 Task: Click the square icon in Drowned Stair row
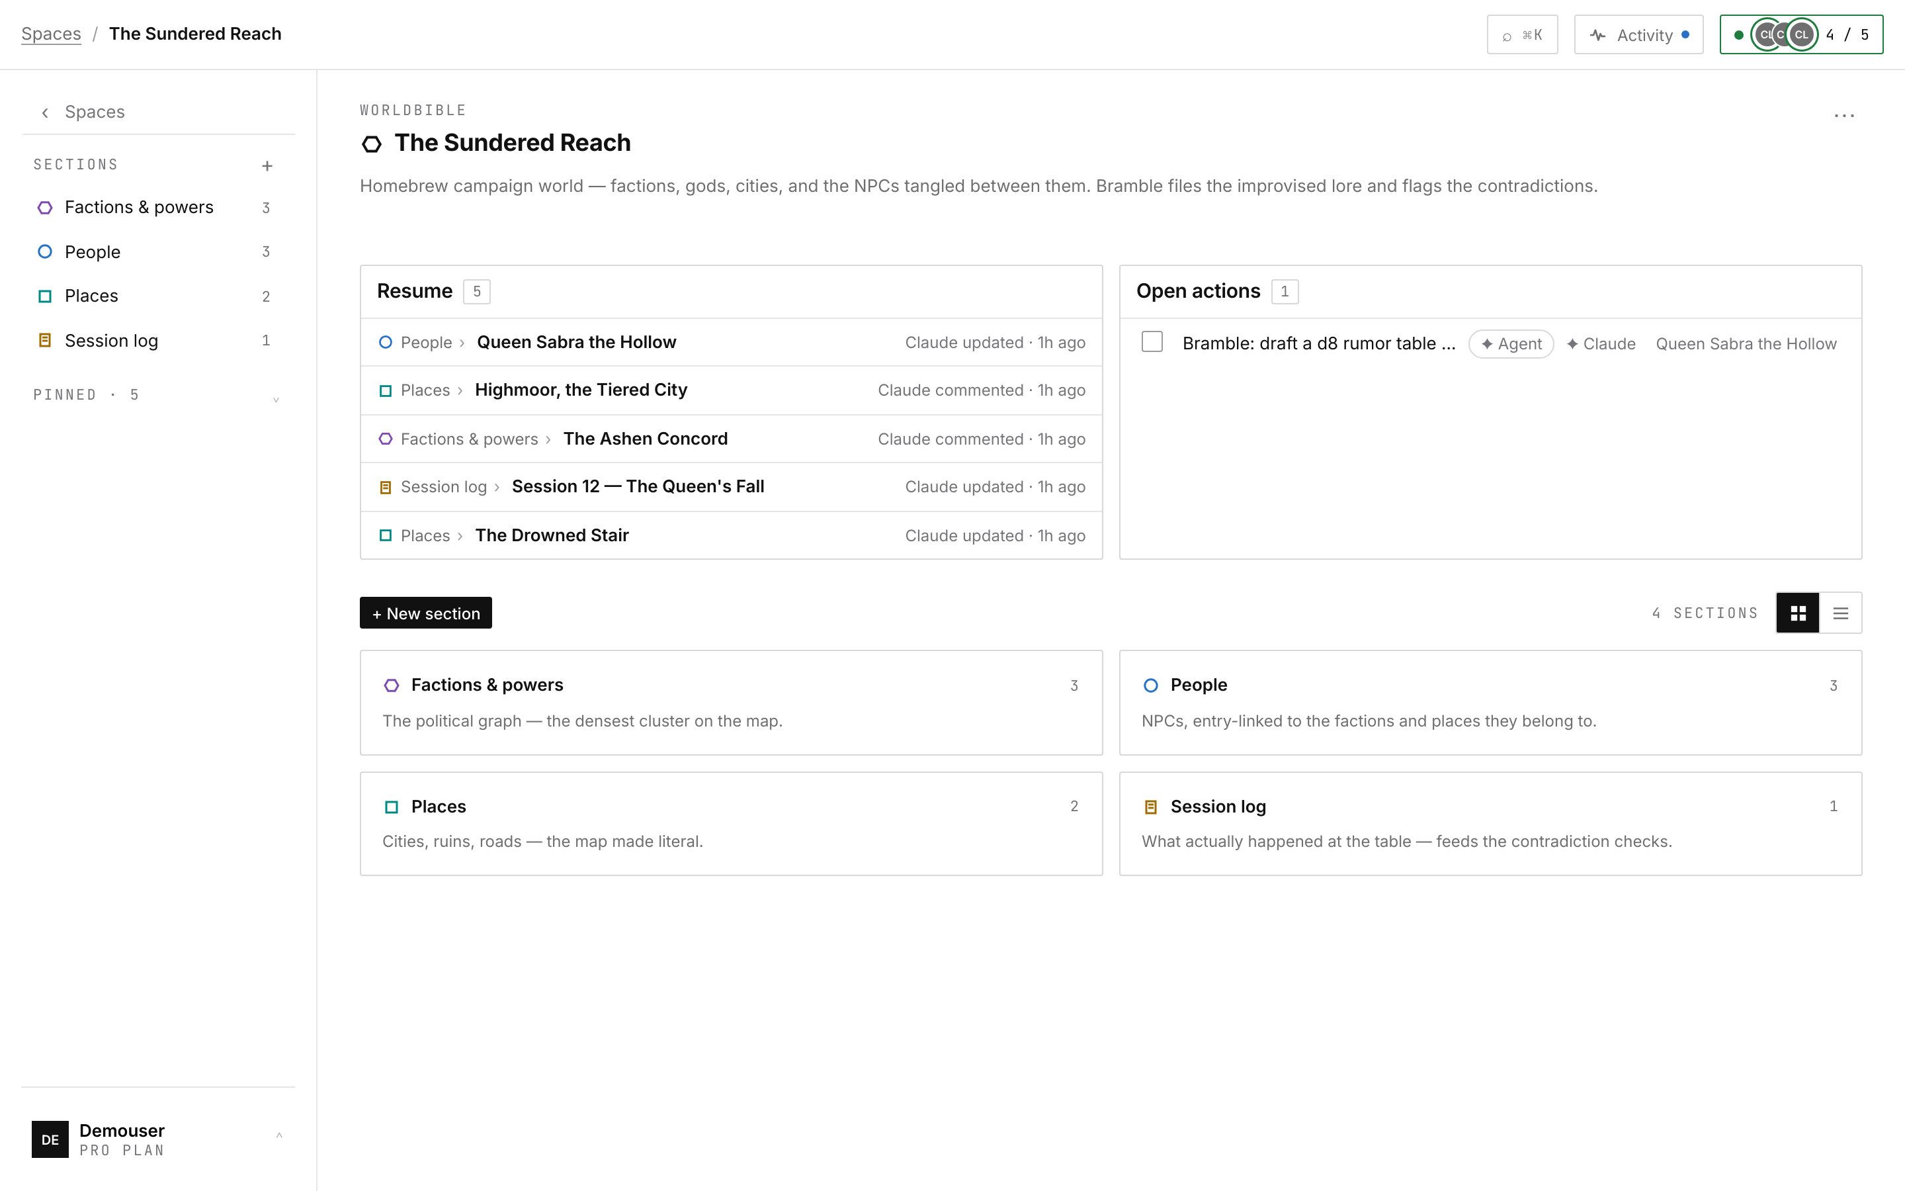click(x=385, y=536)
